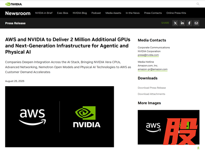205x152 pixels.
Task: Click the green download arrow under More Images
Action: (x=198, y=148)
